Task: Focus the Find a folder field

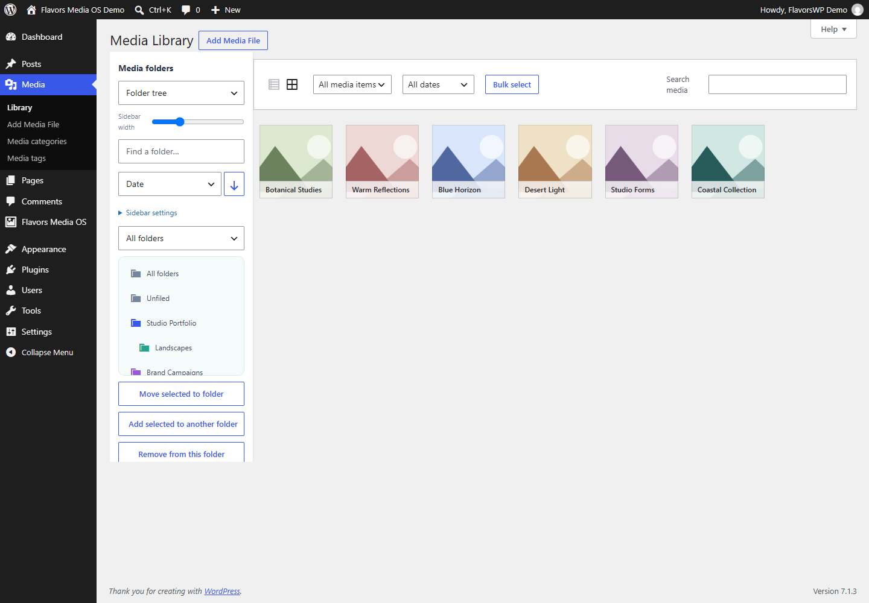Action: pos(181,151)
